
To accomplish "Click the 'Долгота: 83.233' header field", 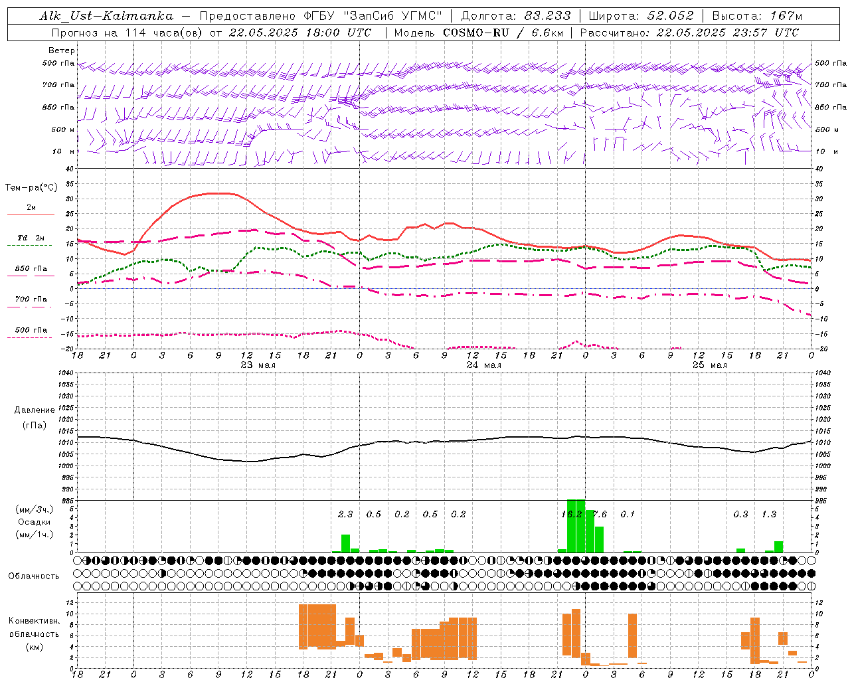I will point(515,16).
